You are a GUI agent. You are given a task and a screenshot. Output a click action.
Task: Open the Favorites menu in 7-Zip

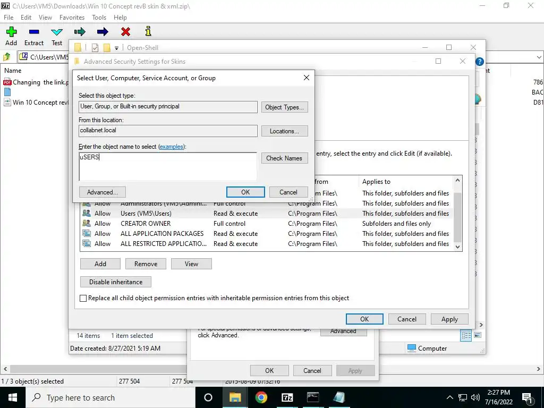(72, 18)
